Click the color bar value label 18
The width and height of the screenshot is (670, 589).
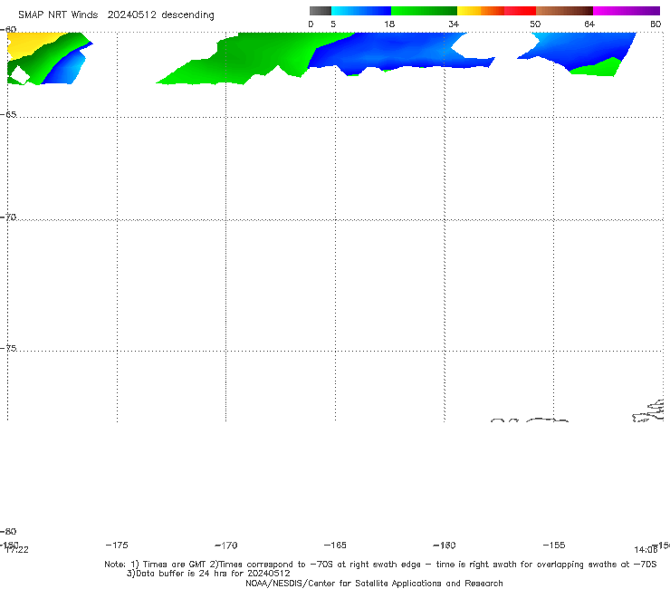[389, 24]
